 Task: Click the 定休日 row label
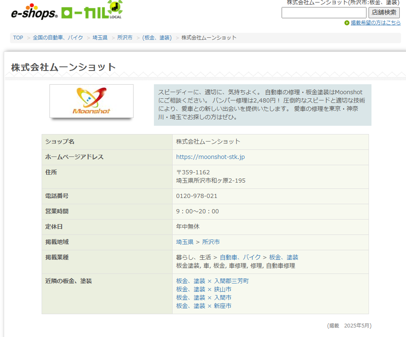(x=54, y=227)
